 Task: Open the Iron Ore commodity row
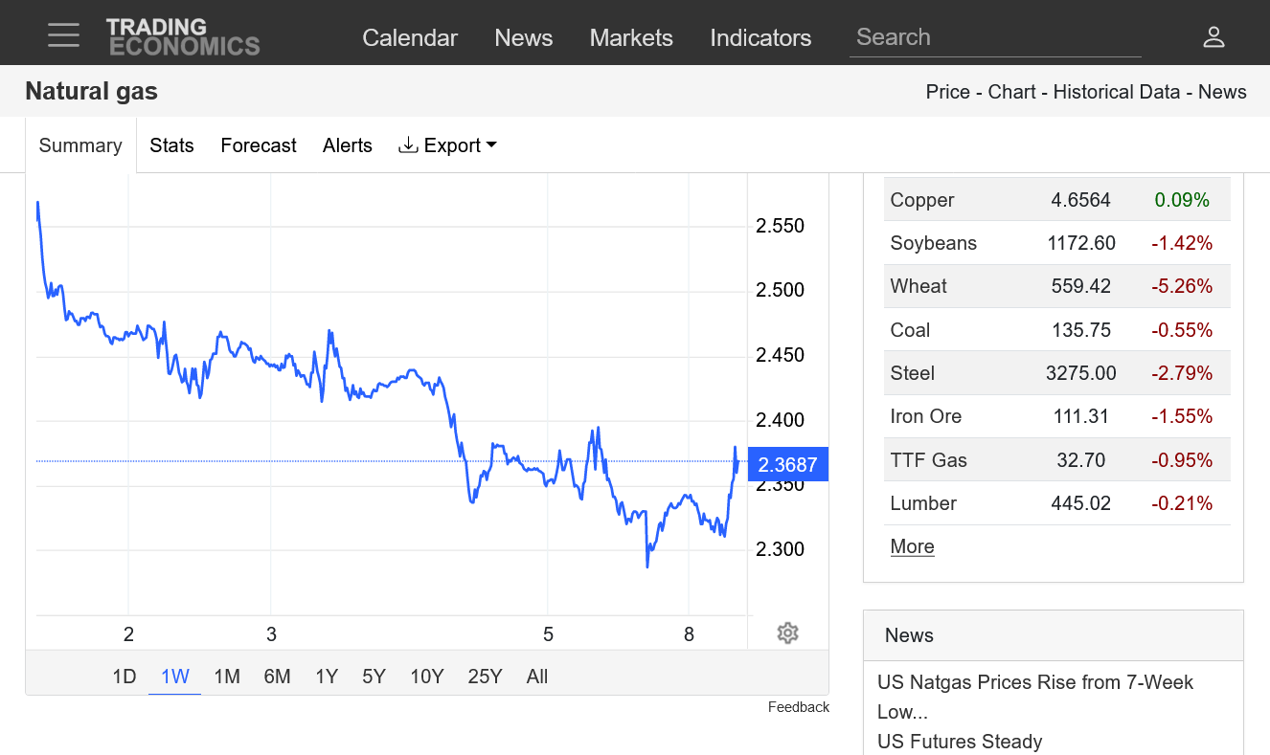(x=1056, y=416)
